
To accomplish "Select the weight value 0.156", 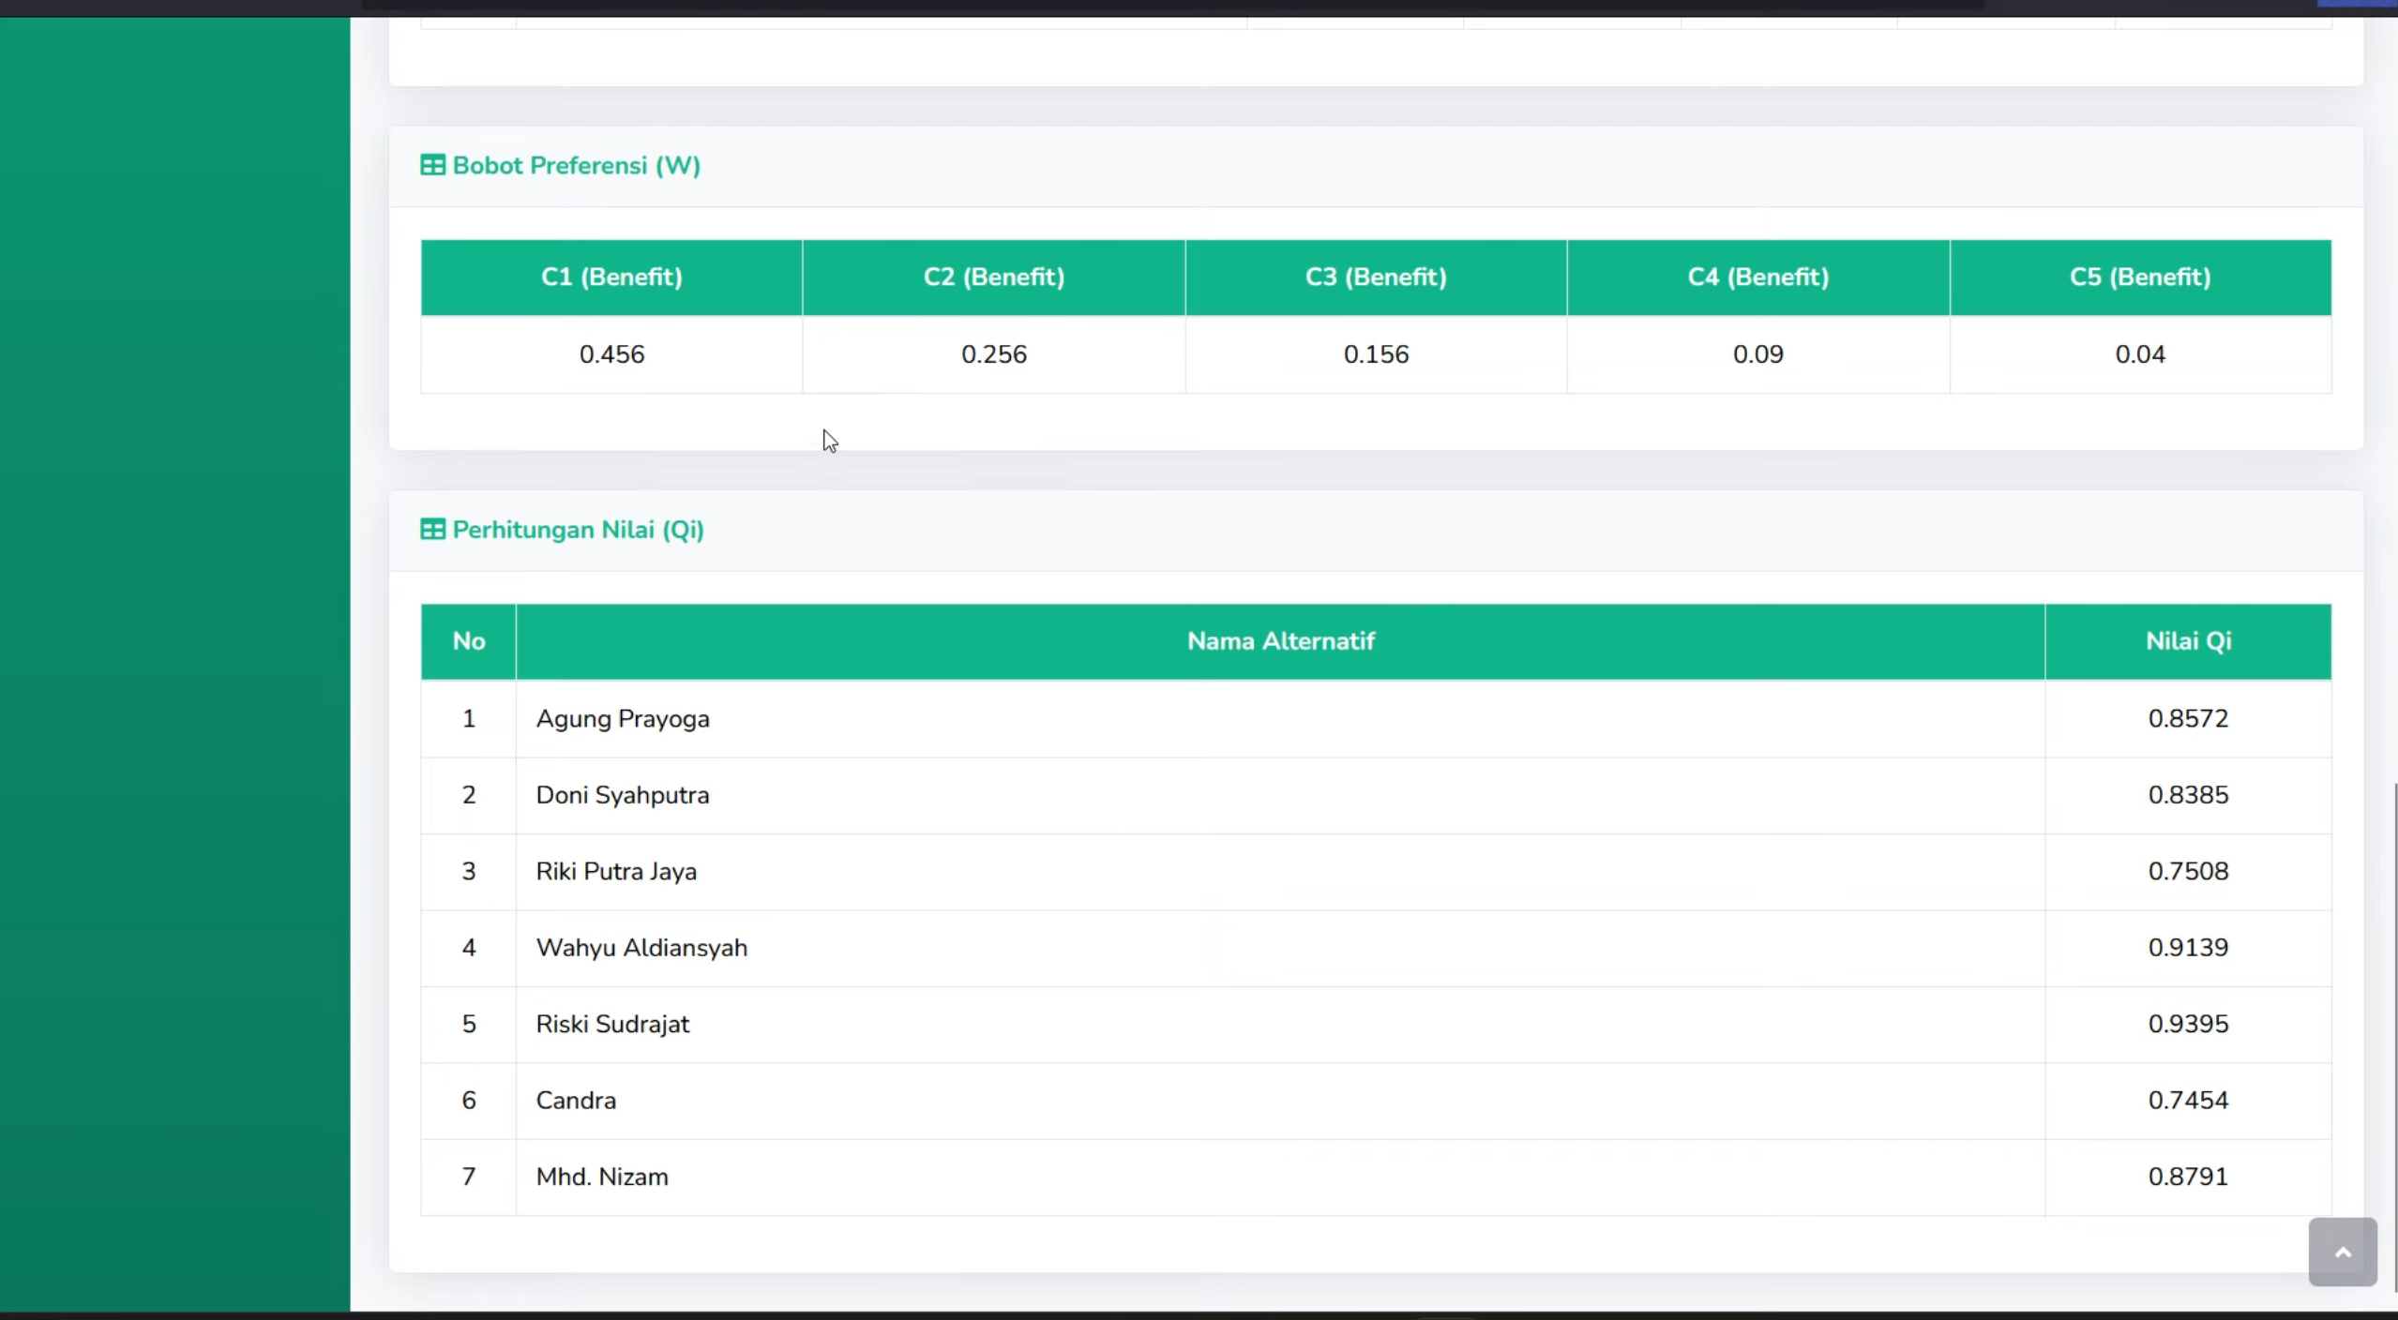I will (1376, 354).
